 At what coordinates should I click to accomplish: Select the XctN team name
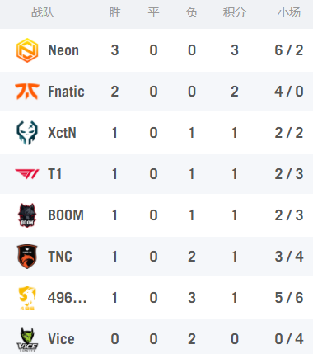[62, 133]
